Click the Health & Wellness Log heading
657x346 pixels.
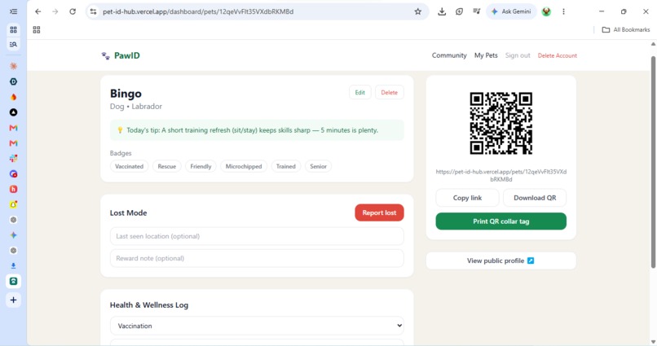pyautogui.click(x=148, y=305)
